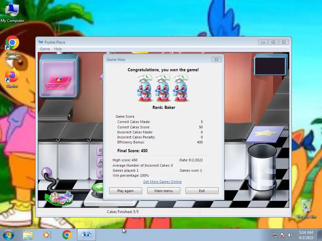The image size is (322, 241).
Task: Open Firefox desktop shortcut
Action: (12, 78)
